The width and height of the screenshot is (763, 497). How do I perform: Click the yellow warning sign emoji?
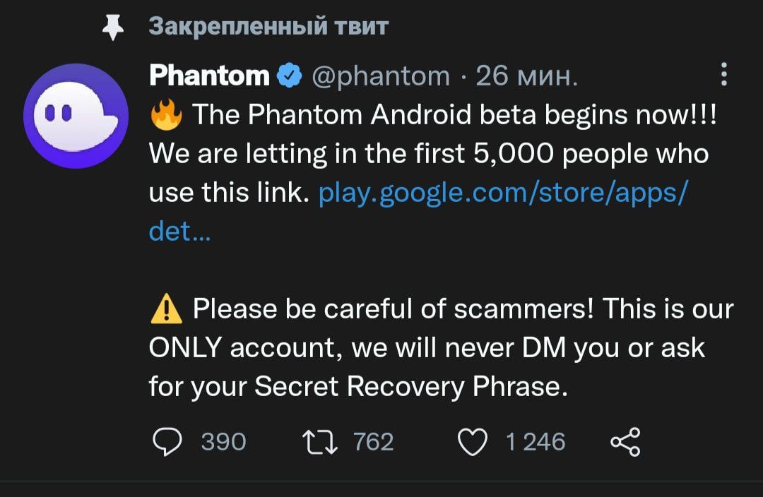[x=166, y=309]
